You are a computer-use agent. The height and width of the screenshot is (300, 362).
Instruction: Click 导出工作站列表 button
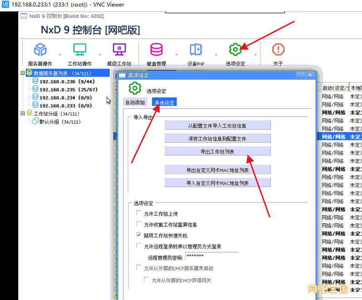click(217, 151)
